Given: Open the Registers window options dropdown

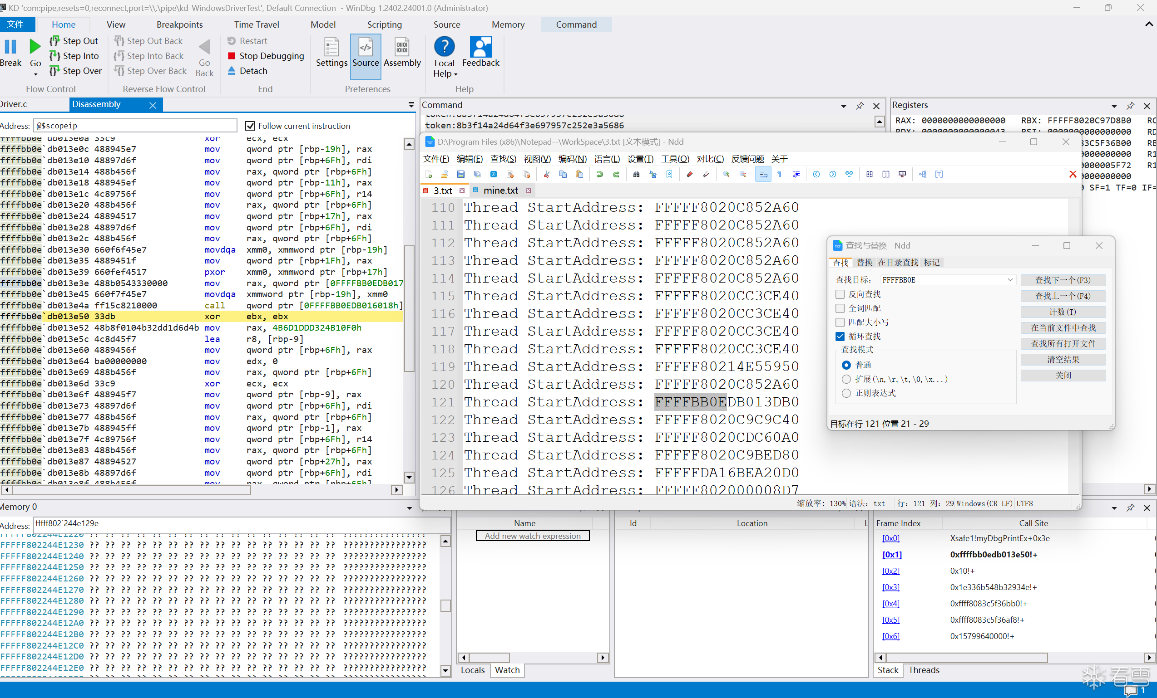Looking at the screenshot, I should click(1114, 106).
